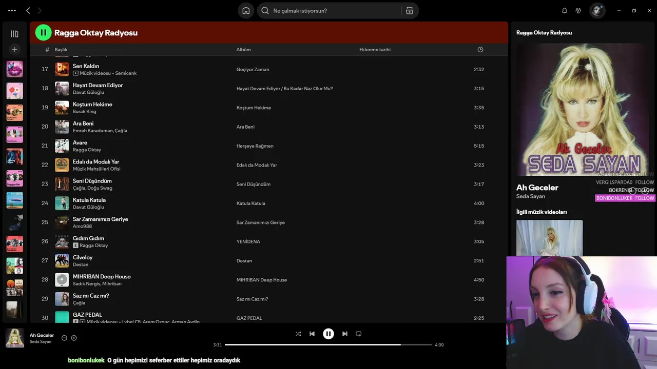
Task: Select track Seni Düşündüm title
Action: click(x=92, y=181)
